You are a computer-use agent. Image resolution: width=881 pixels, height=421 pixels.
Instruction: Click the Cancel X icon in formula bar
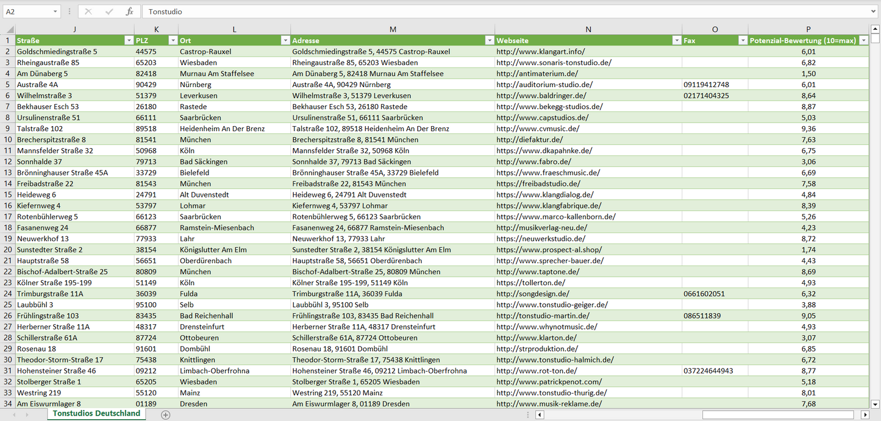click(88, 12)
